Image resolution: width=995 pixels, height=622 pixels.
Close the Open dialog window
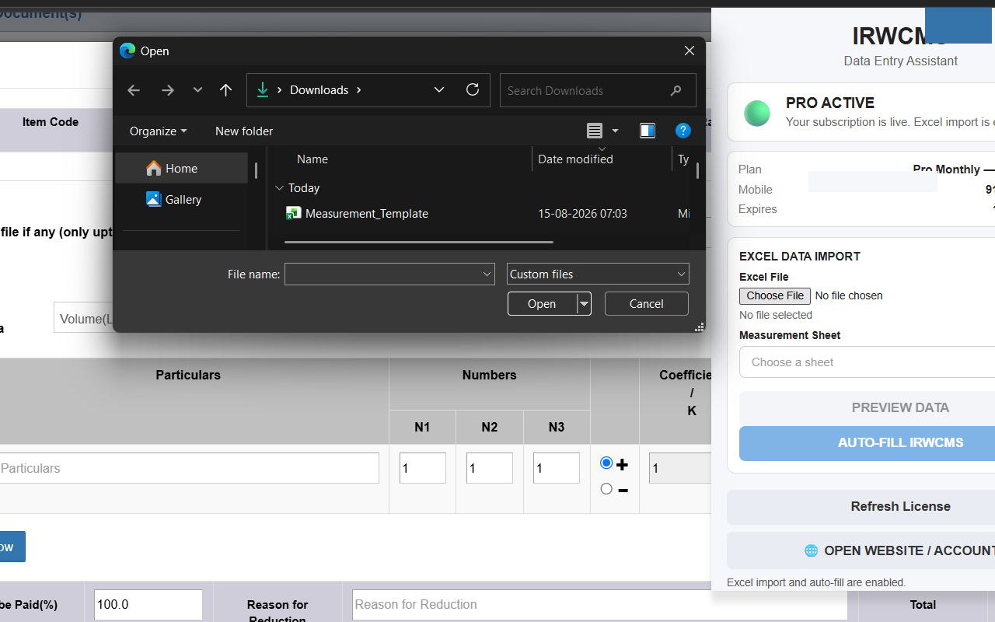point(690,51)
